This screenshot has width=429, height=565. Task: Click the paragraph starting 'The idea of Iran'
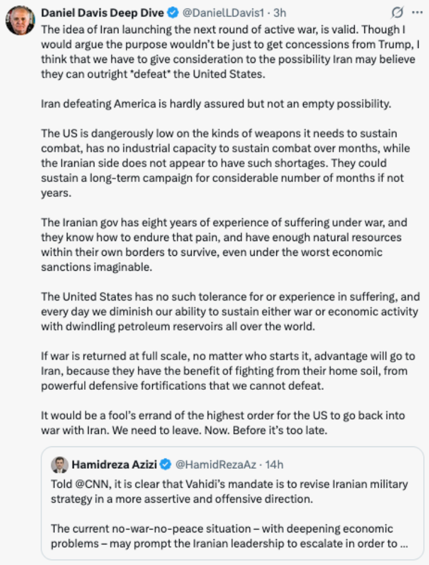230,52
